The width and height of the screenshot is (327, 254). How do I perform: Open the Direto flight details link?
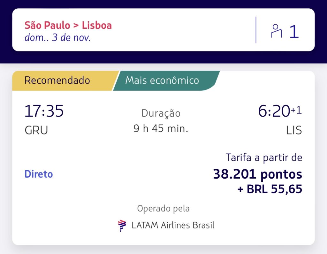(39, 174)
